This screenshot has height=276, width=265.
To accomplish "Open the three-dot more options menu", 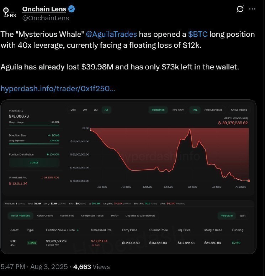I will pyautogui.click(x=252, y=9).
